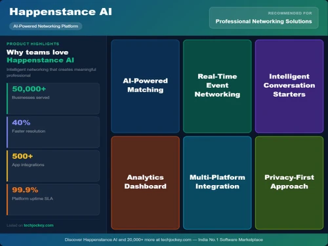Click the Happenstance AI main title
The image size is (328, 246).
60,12
